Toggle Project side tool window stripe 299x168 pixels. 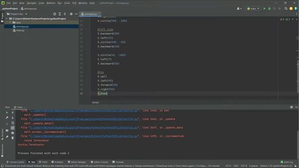tap(2, 18)
